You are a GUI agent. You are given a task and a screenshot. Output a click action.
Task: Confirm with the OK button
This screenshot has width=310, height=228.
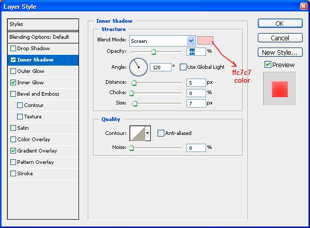tap(280, 24)
